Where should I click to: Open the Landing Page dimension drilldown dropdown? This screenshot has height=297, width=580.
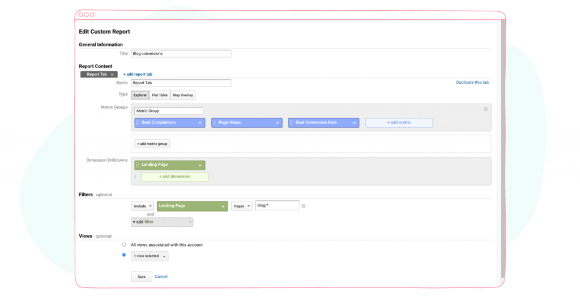click(x=200, y=166)
